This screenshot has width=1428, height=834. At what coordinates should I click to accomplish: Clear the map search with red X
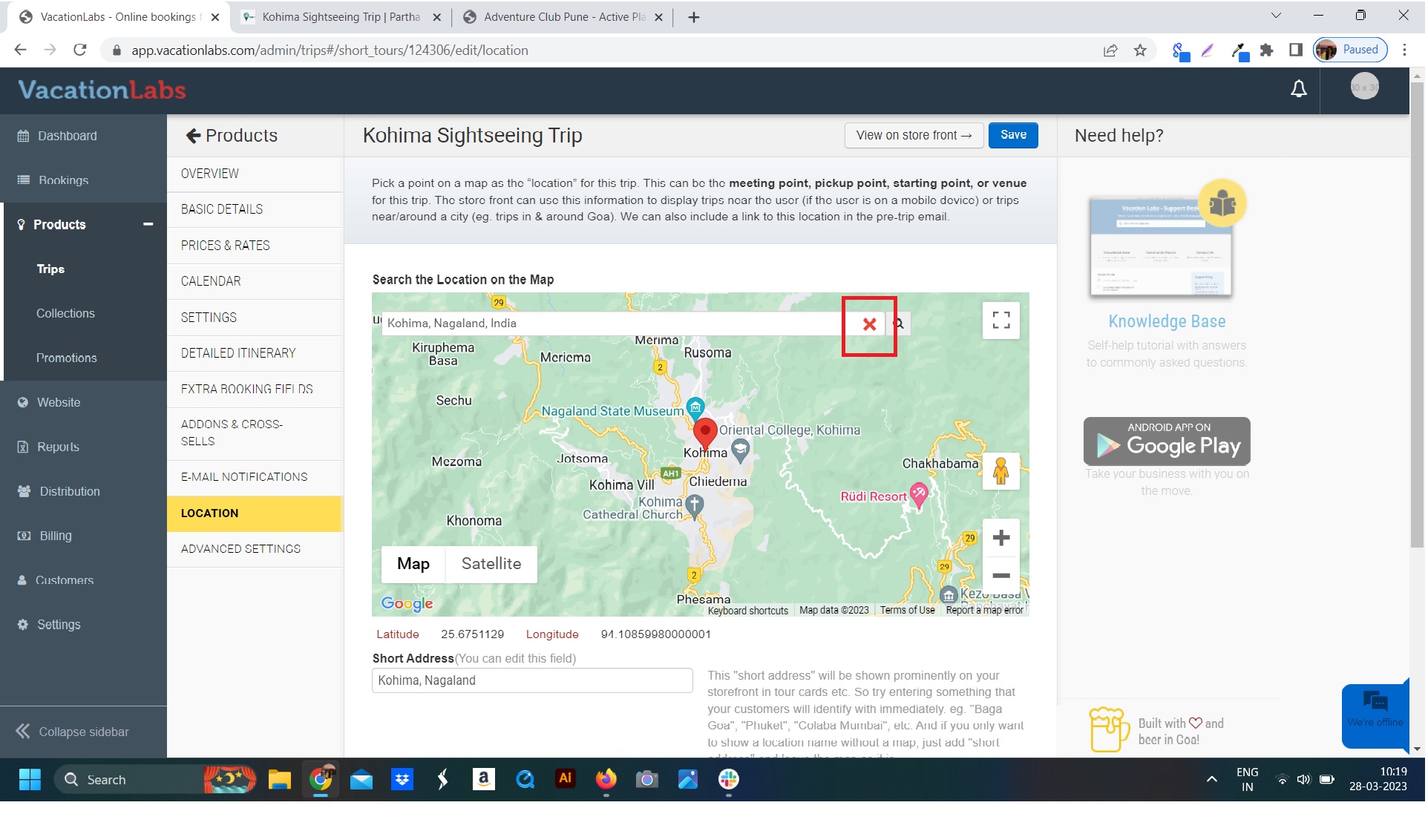point(871,324)
